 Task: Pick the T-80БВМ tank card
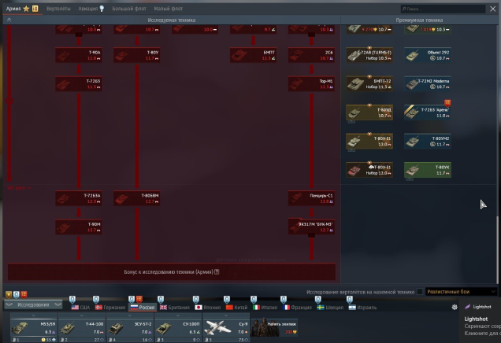(x=137, y=197)
